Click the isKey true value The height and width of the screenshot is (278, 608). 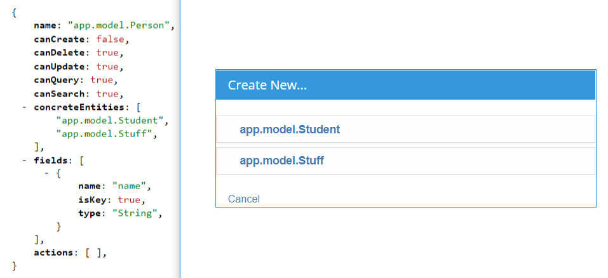coord(130,200)
